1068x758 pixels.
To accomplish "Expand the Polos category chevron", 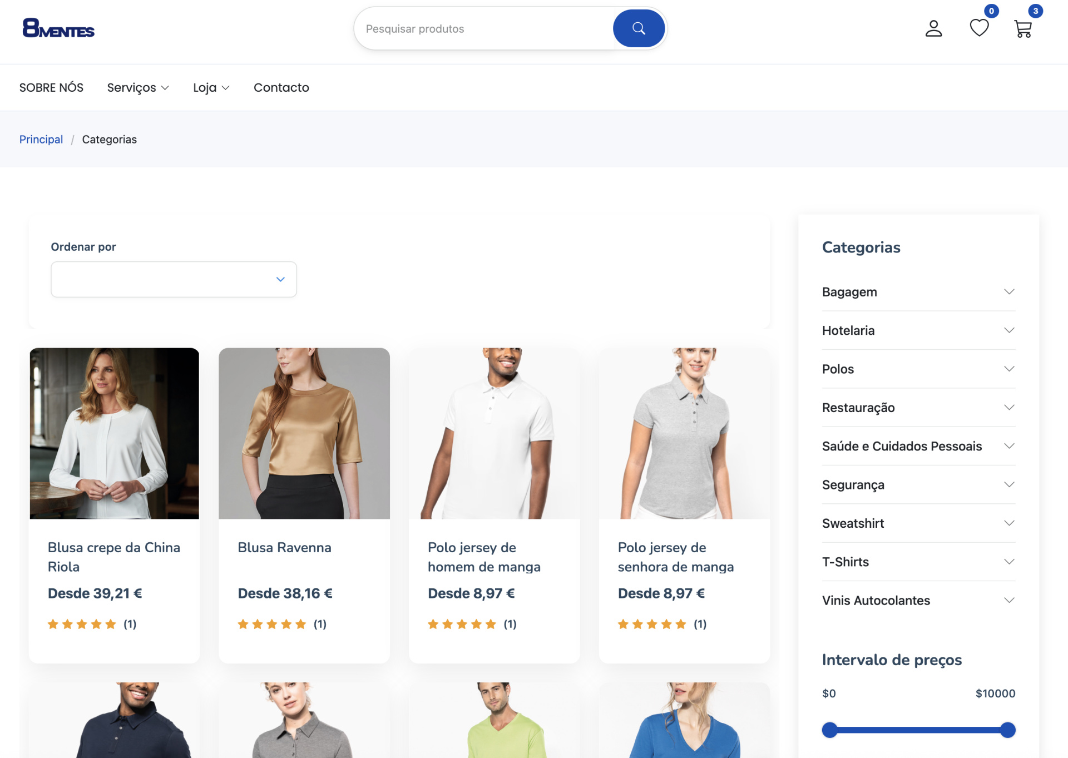I will point(1009,369).
